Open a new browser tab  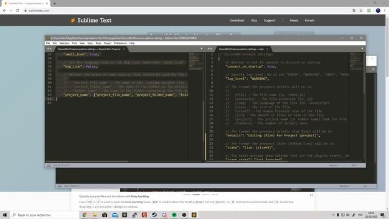coord(55,4)
